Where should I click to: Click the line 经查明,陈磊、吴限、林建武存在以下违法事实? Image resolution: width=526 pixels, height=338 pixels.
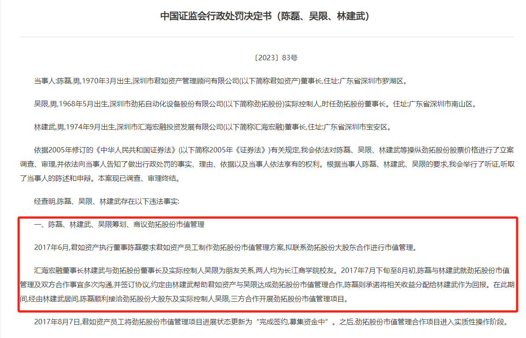pyautogui.click(x=107, y=201)
